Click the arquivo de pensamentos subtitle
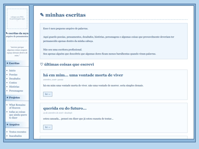The width and height of the screenshot is (199, 149). point(17,36)
